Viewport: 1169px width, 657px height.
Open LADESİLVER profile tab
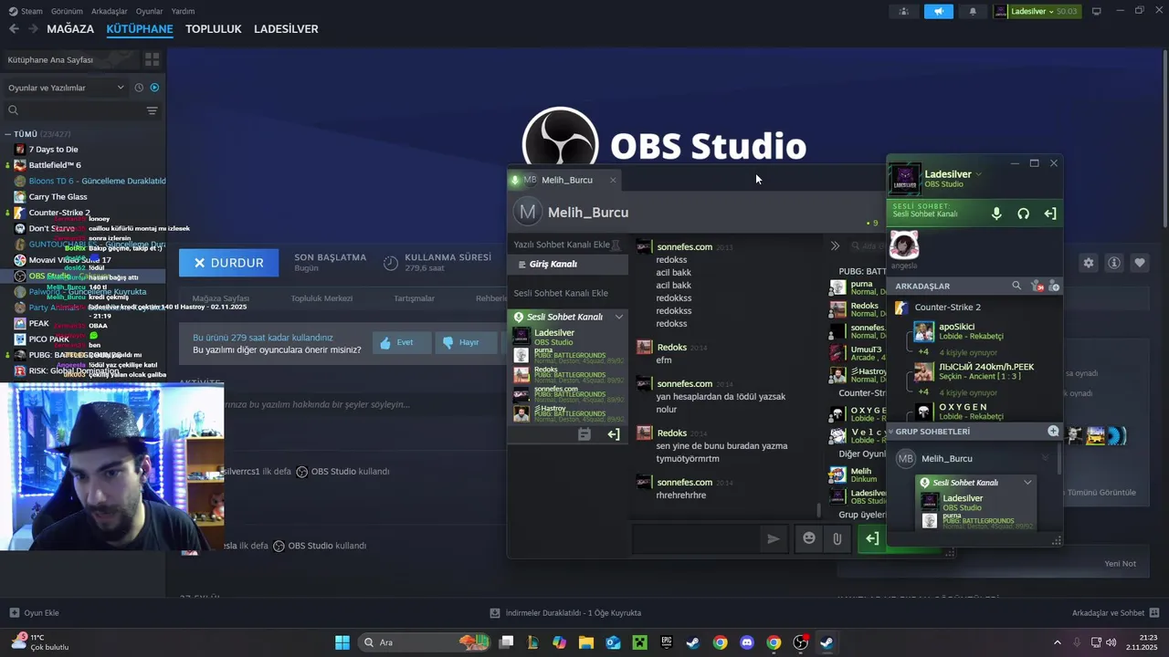tap(286, 29)
